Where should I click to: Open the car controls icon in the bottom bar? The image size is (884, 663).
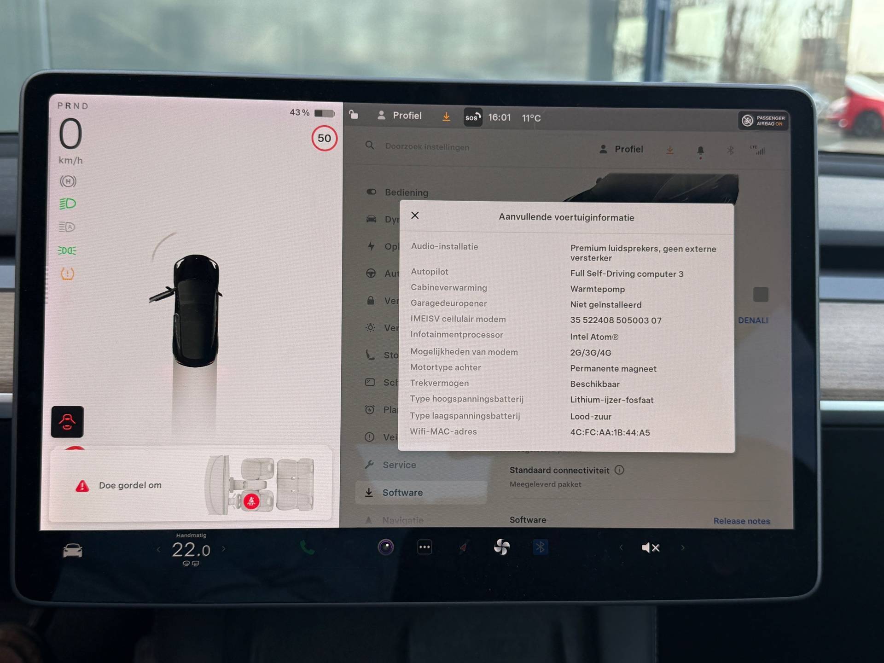pyautogui.click(x=72, y=550)
